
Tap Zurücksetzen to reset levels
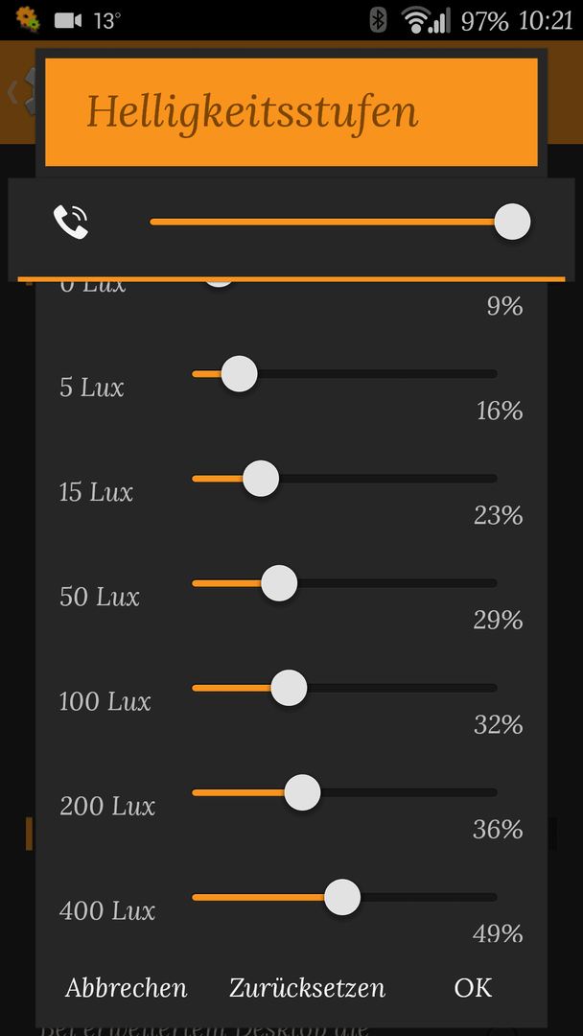pyautogui.click(x=308, y=988)
